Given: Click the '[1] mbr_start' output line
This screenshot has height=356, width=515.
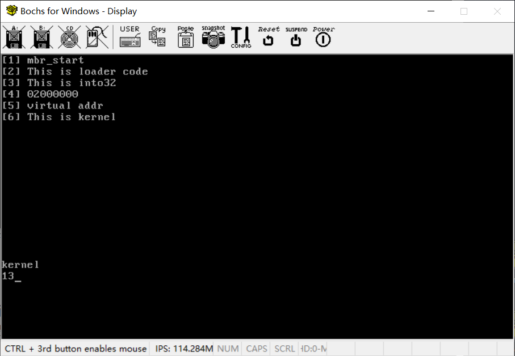Looking at the screenshot, I should [x=43, y=60].
